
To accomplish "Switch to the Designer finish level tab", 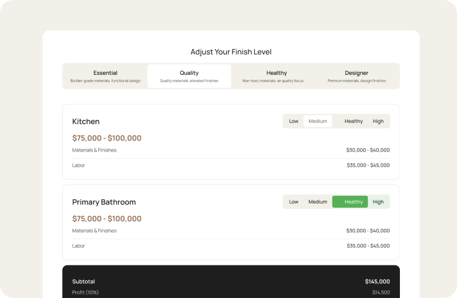I will click(x=356, y=76).
